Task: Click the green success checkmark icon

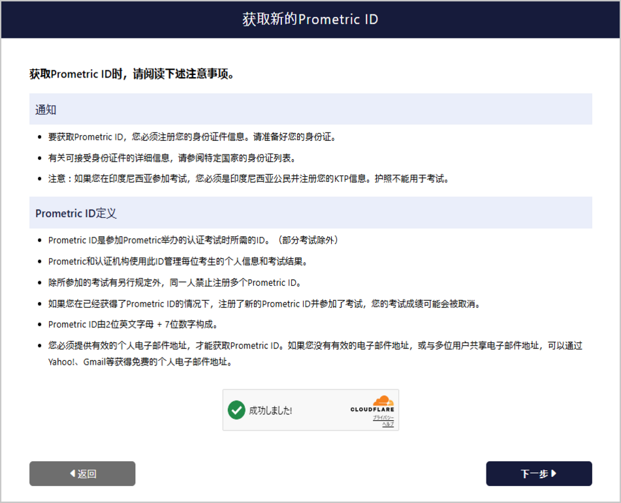Action: 236,410
